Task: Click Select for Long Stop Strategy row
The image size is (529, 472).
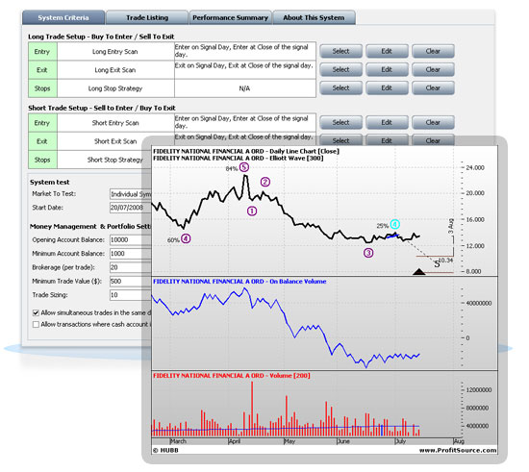Action: pyautogui.click(x=340, y=88)
